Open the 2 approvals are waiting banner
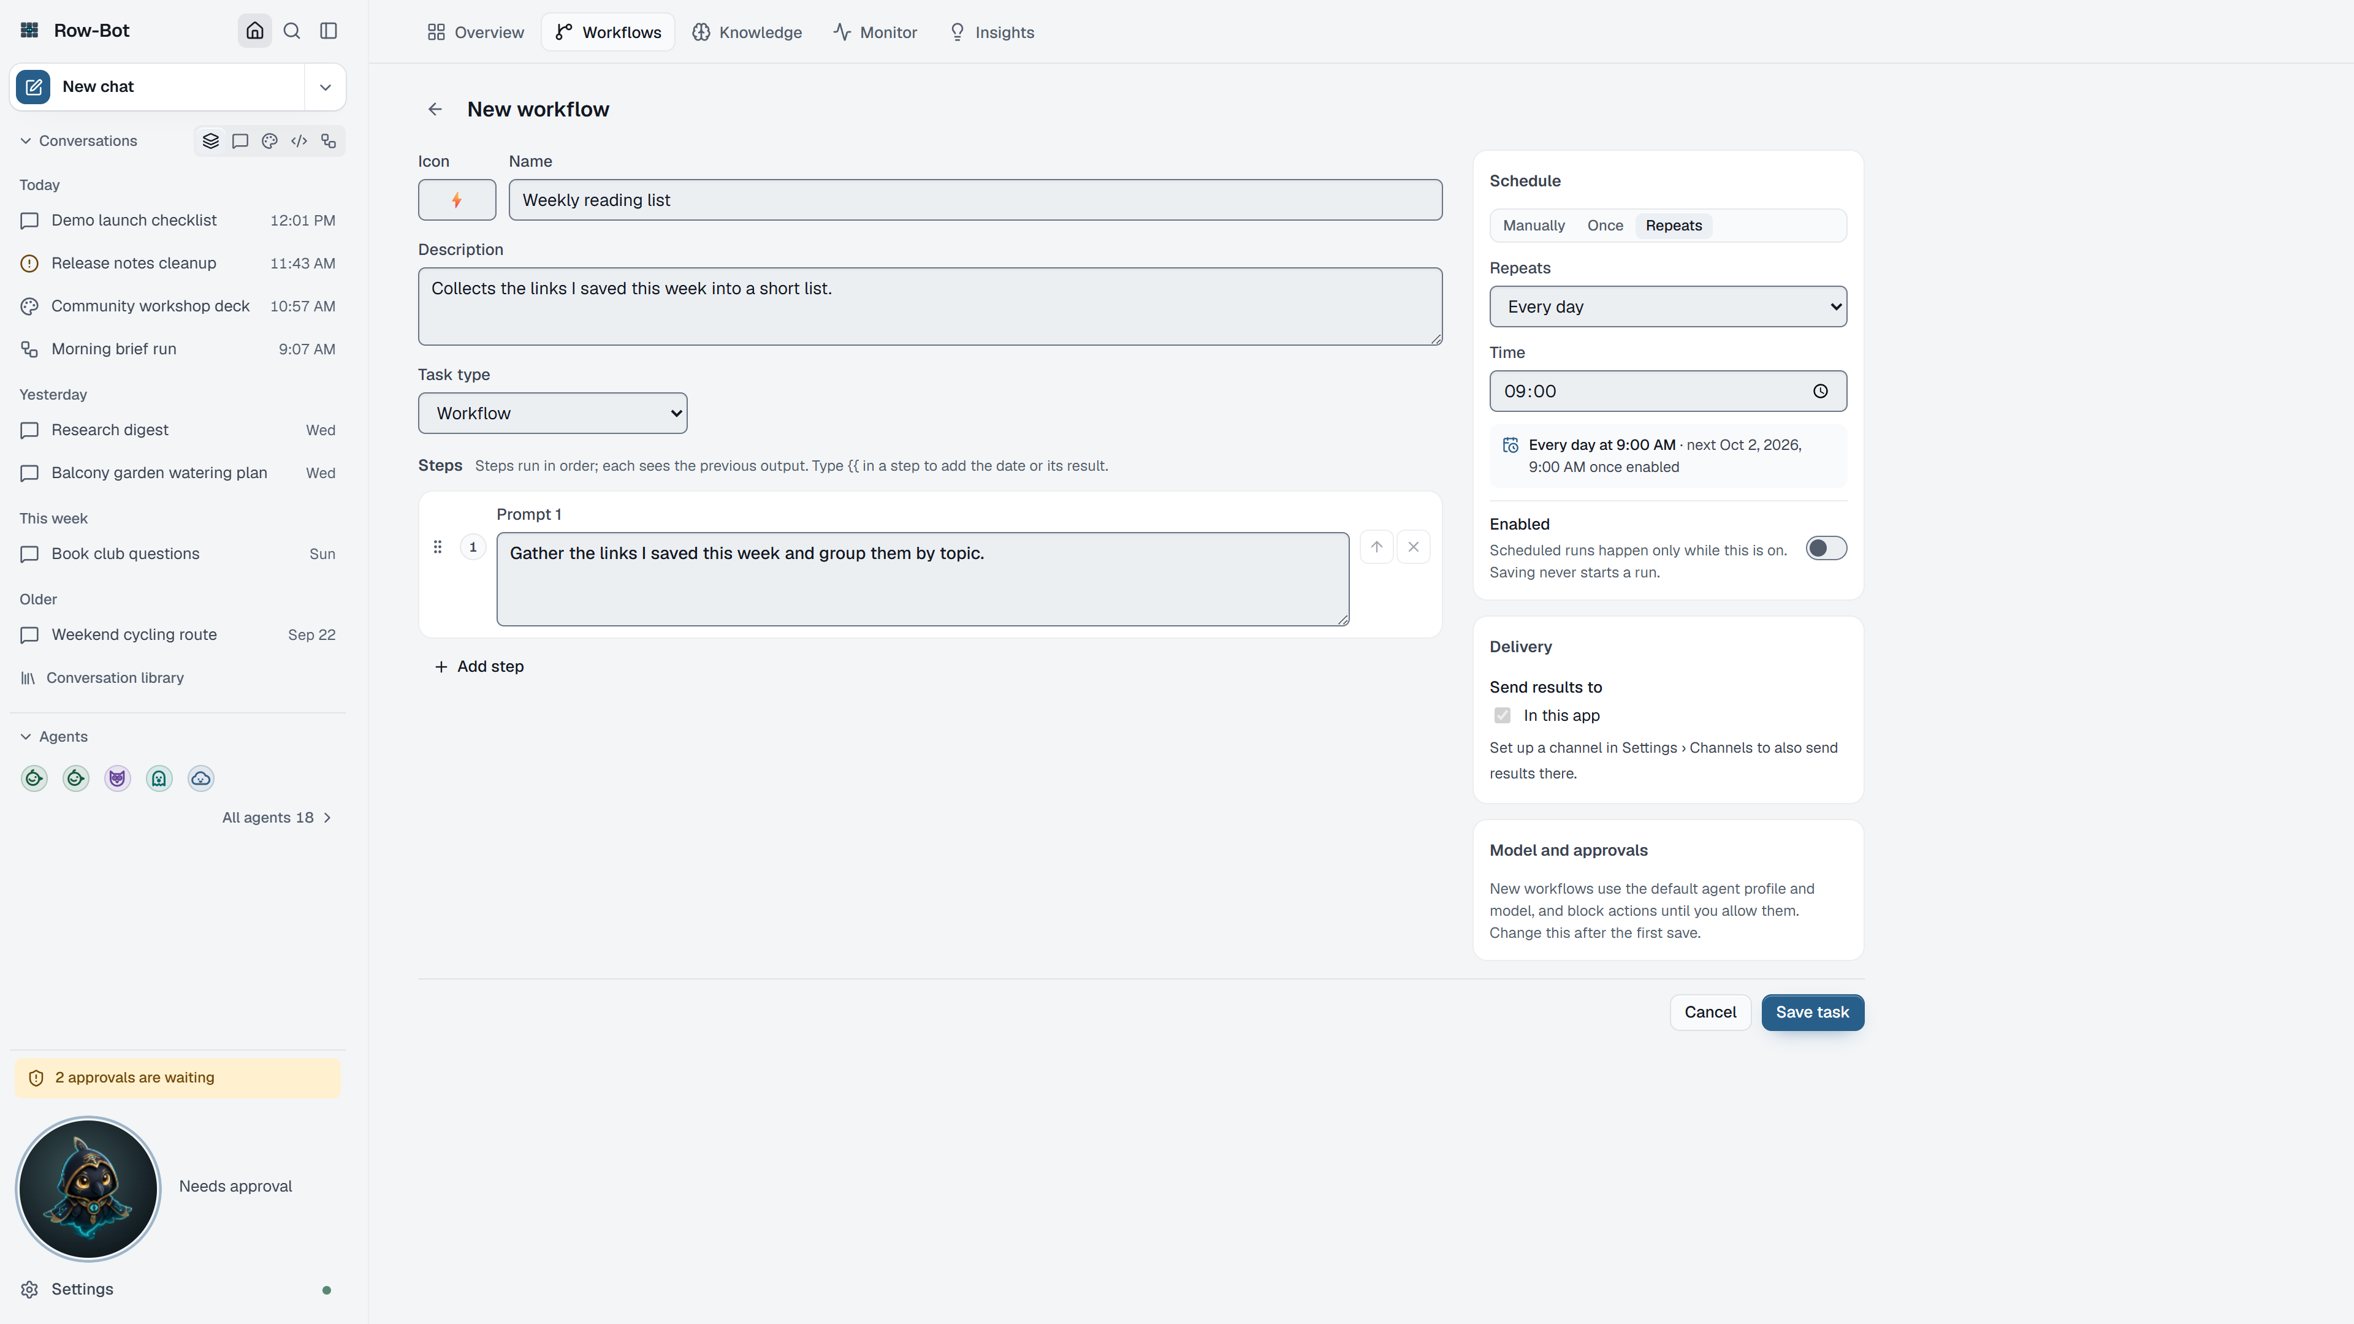The height and width of the screenshot is (1324, 2354). [177, 1078]
